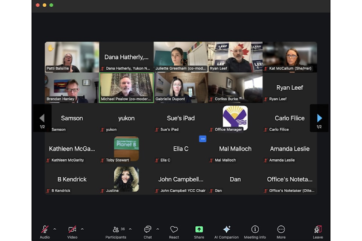Viewport: 362px width, 241px height.
Task: Open AI Companion
Action: (226, 229)
